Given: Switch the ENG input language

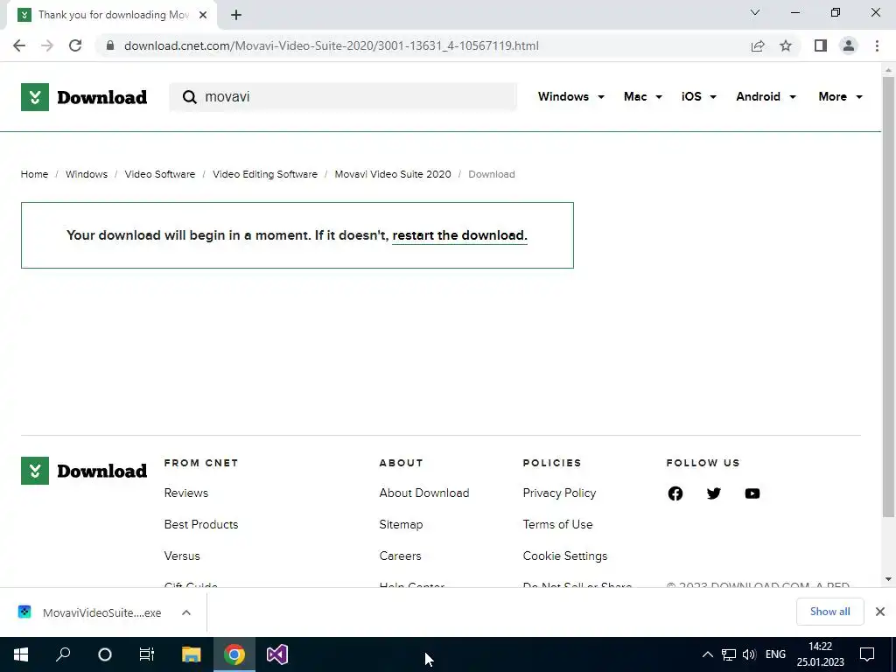Looking at the screenshot, I should coord(775,654).
